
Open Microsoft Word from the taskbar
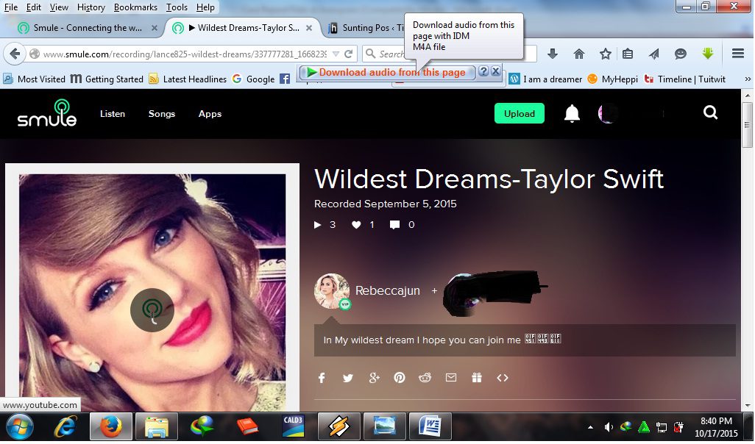(430, 426)
